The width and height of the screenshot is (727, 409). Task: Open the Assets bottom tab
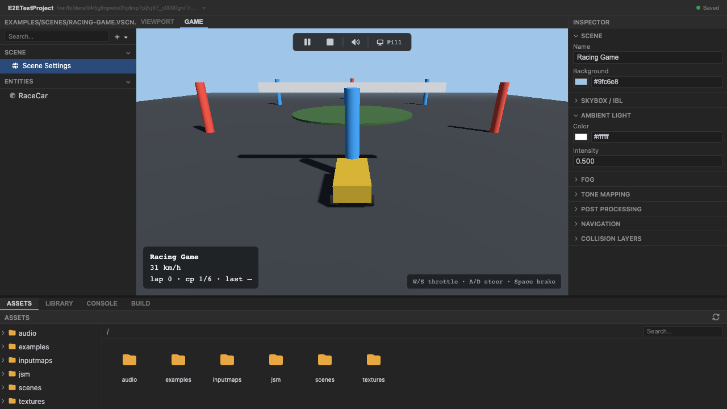[x=19, y=303]
